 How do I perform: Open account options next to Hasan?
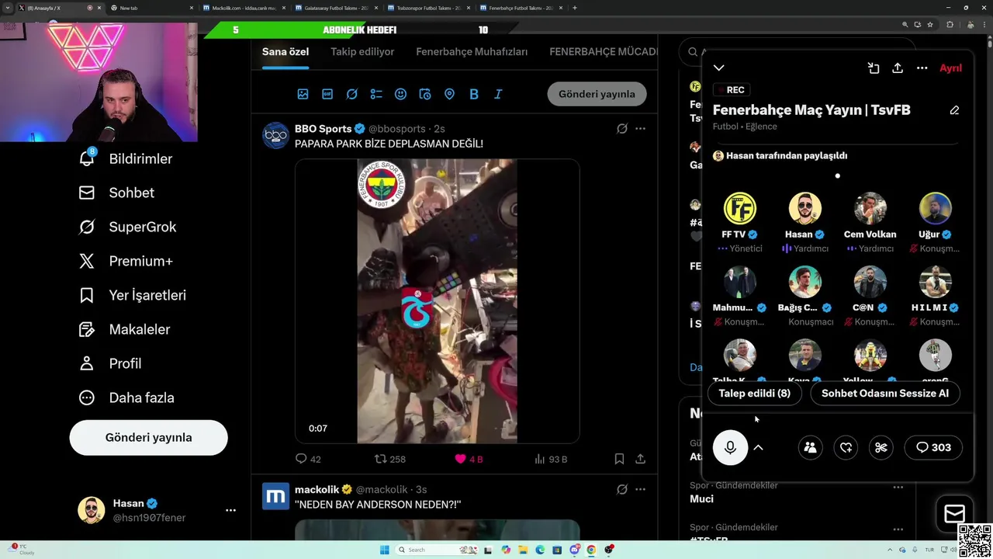[230, 510]
